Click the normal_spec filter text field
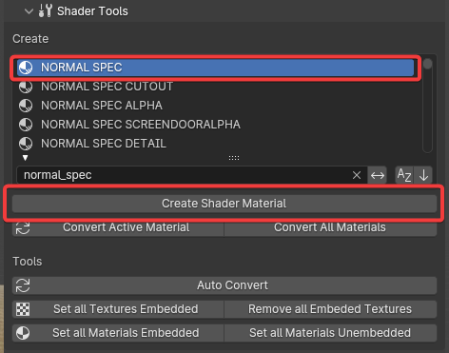 coord(184,175)
